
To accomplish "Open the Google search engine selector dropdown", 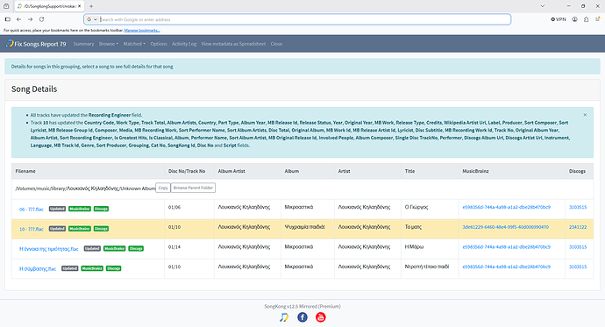I will click(x=92, y=19).
